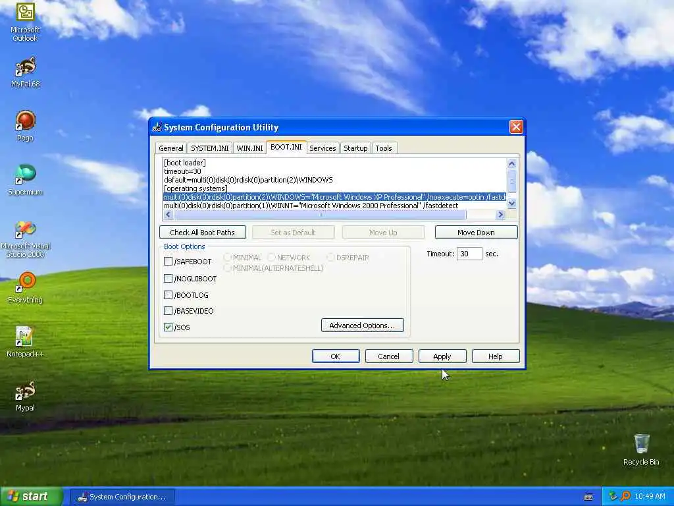Click the orange magnifier tray icon
The height and width of the screenshot is (506, 674).
tap(625, 496)
